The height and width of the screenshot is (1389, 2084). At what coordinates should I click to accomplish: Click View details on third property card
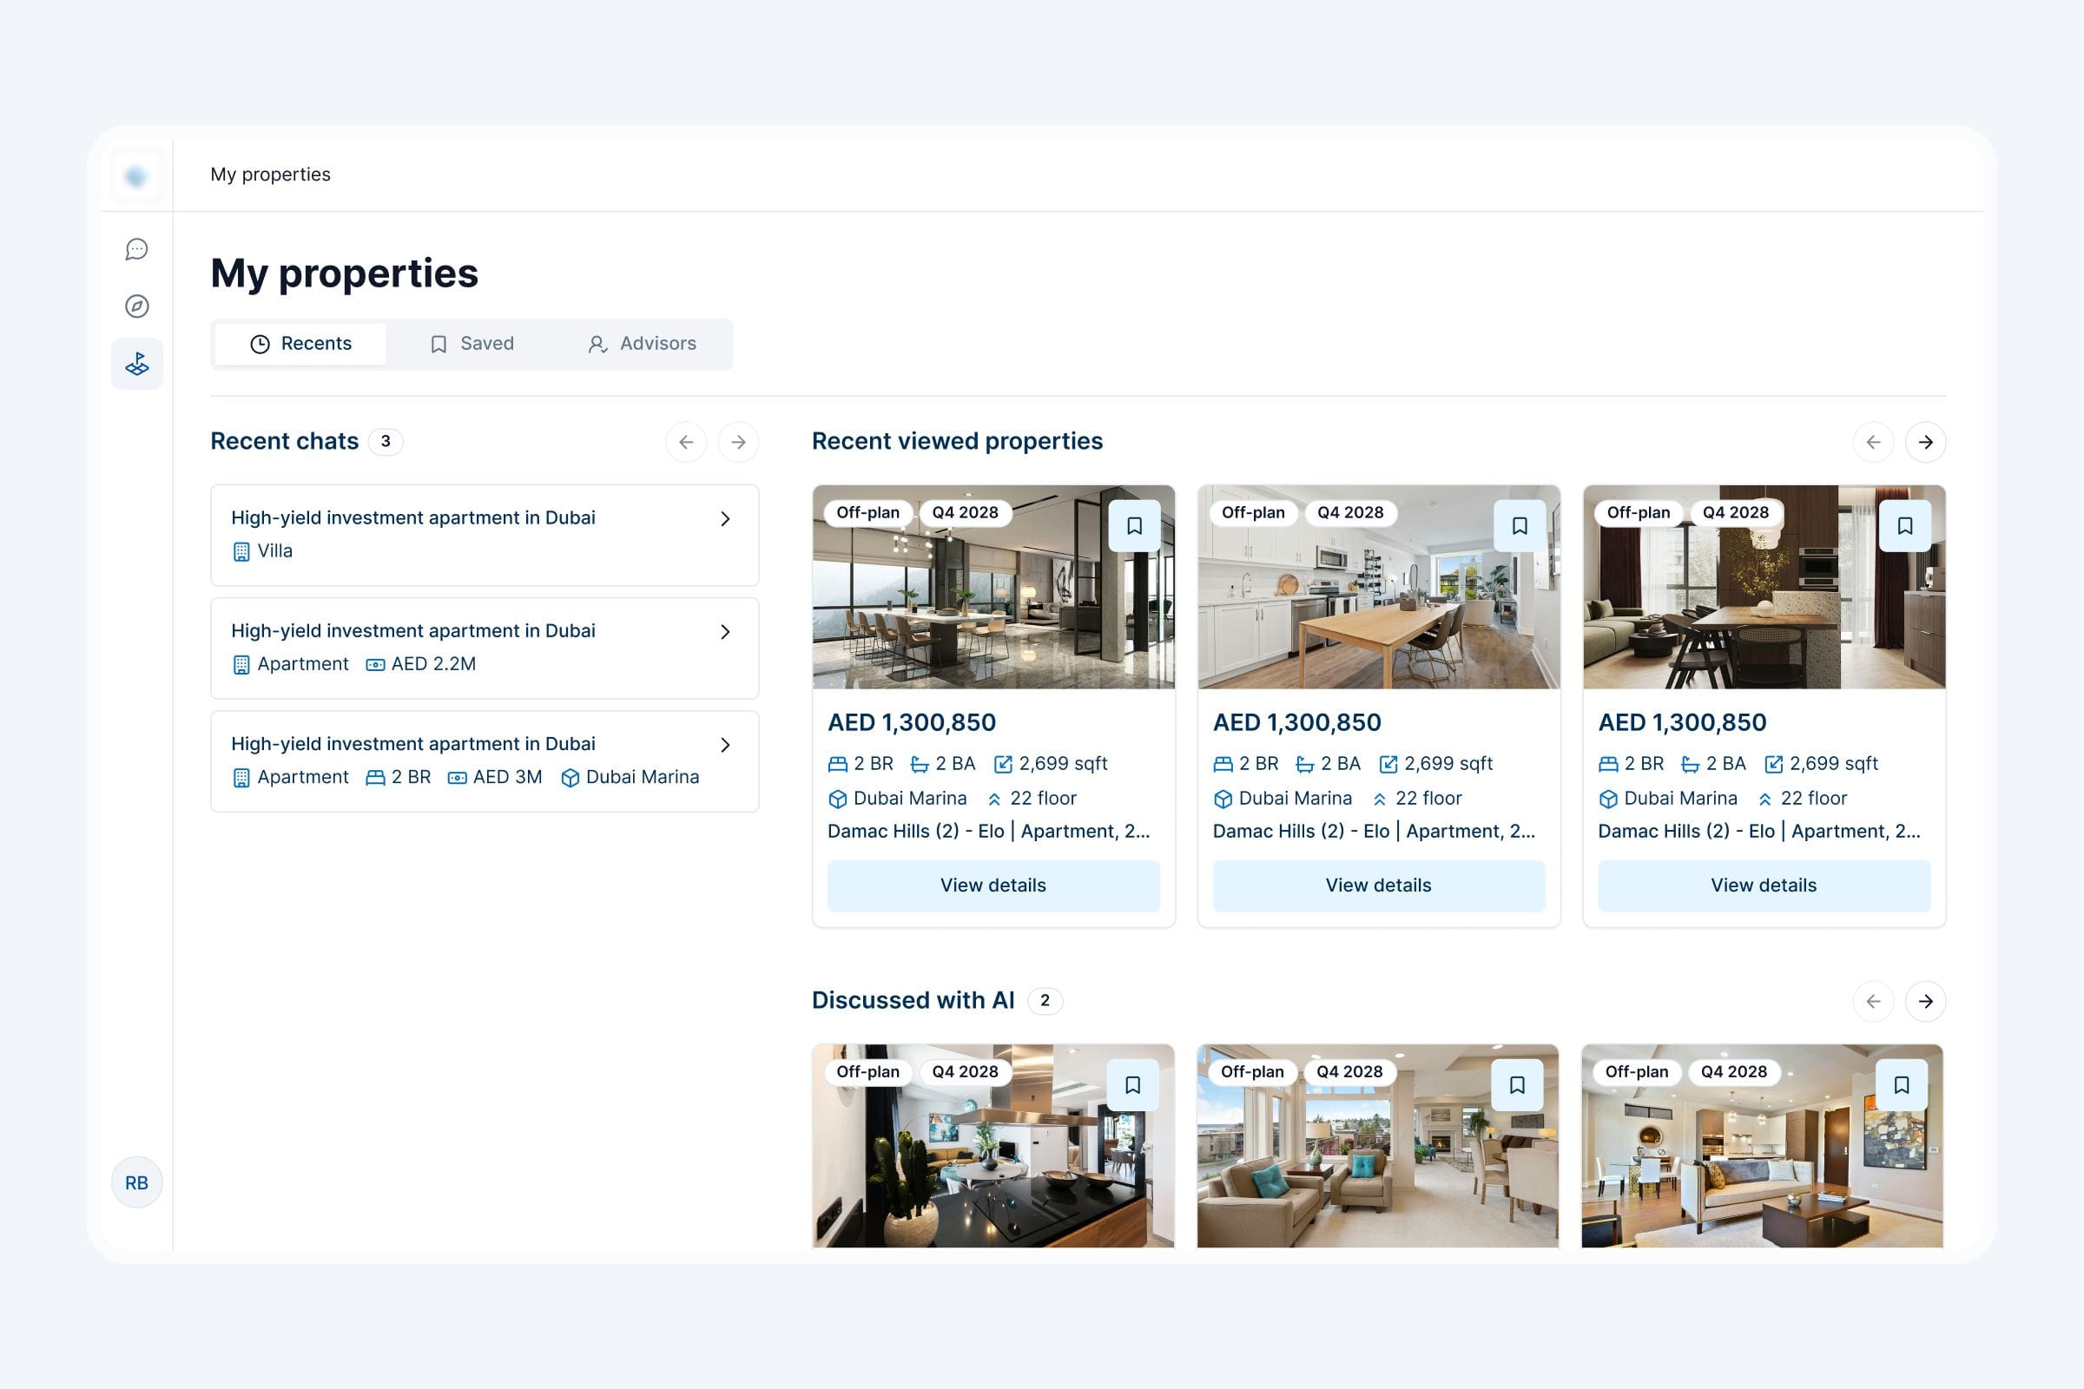click(1764, 885)
